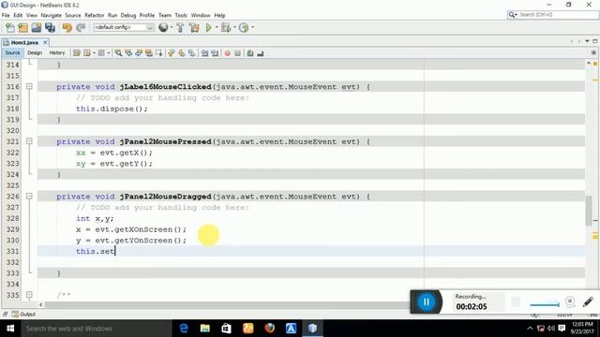Open the Refactor menu
The image size is (600, 337).
coord(94,15)
